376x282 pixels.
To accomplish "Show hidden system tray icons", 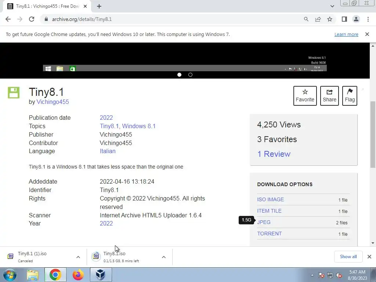I will click(312, 275).
